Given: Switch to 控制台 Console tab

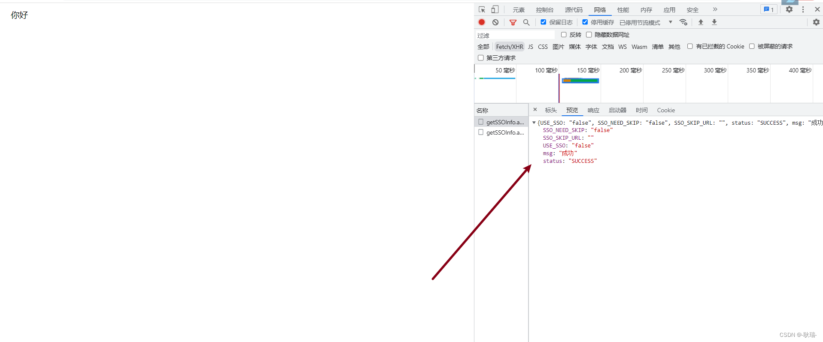Looking at the screenshot, I should (x=545, y=10).
